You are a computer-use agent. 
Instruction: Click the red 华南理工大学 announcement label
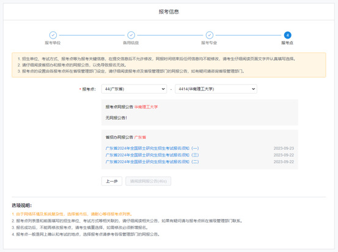tap(146, 107)
